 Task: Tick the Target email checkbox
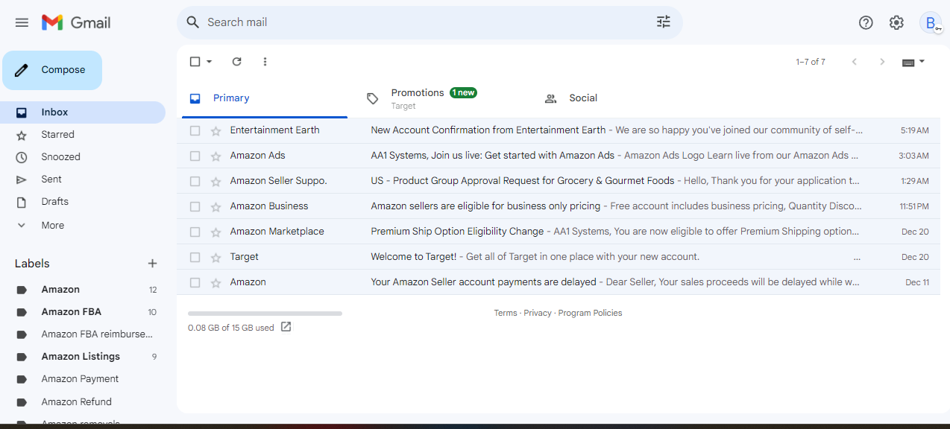click(x=195, y=257)
